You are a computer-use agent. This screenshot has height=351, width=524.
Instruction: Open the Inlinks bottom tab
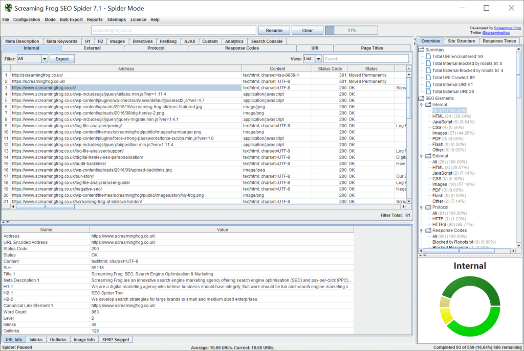[x=36, y=340]
